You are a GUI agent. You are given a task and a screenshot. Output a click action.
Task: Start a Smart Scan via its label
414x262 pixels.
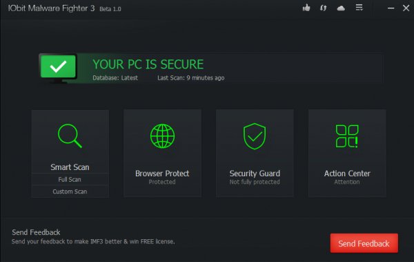click(x=70, y=167)
